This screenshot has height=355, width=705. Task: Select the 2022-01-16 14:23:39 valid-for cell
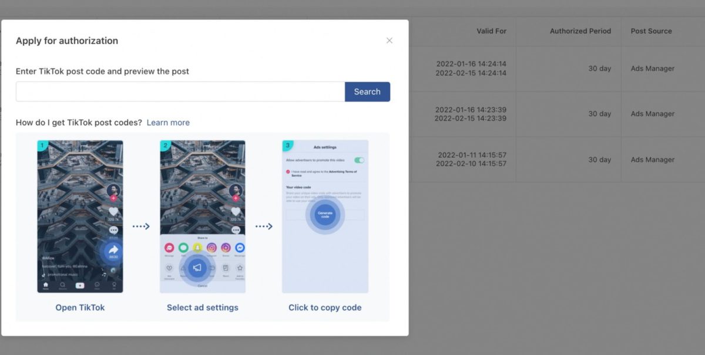(x=471, y=114)
